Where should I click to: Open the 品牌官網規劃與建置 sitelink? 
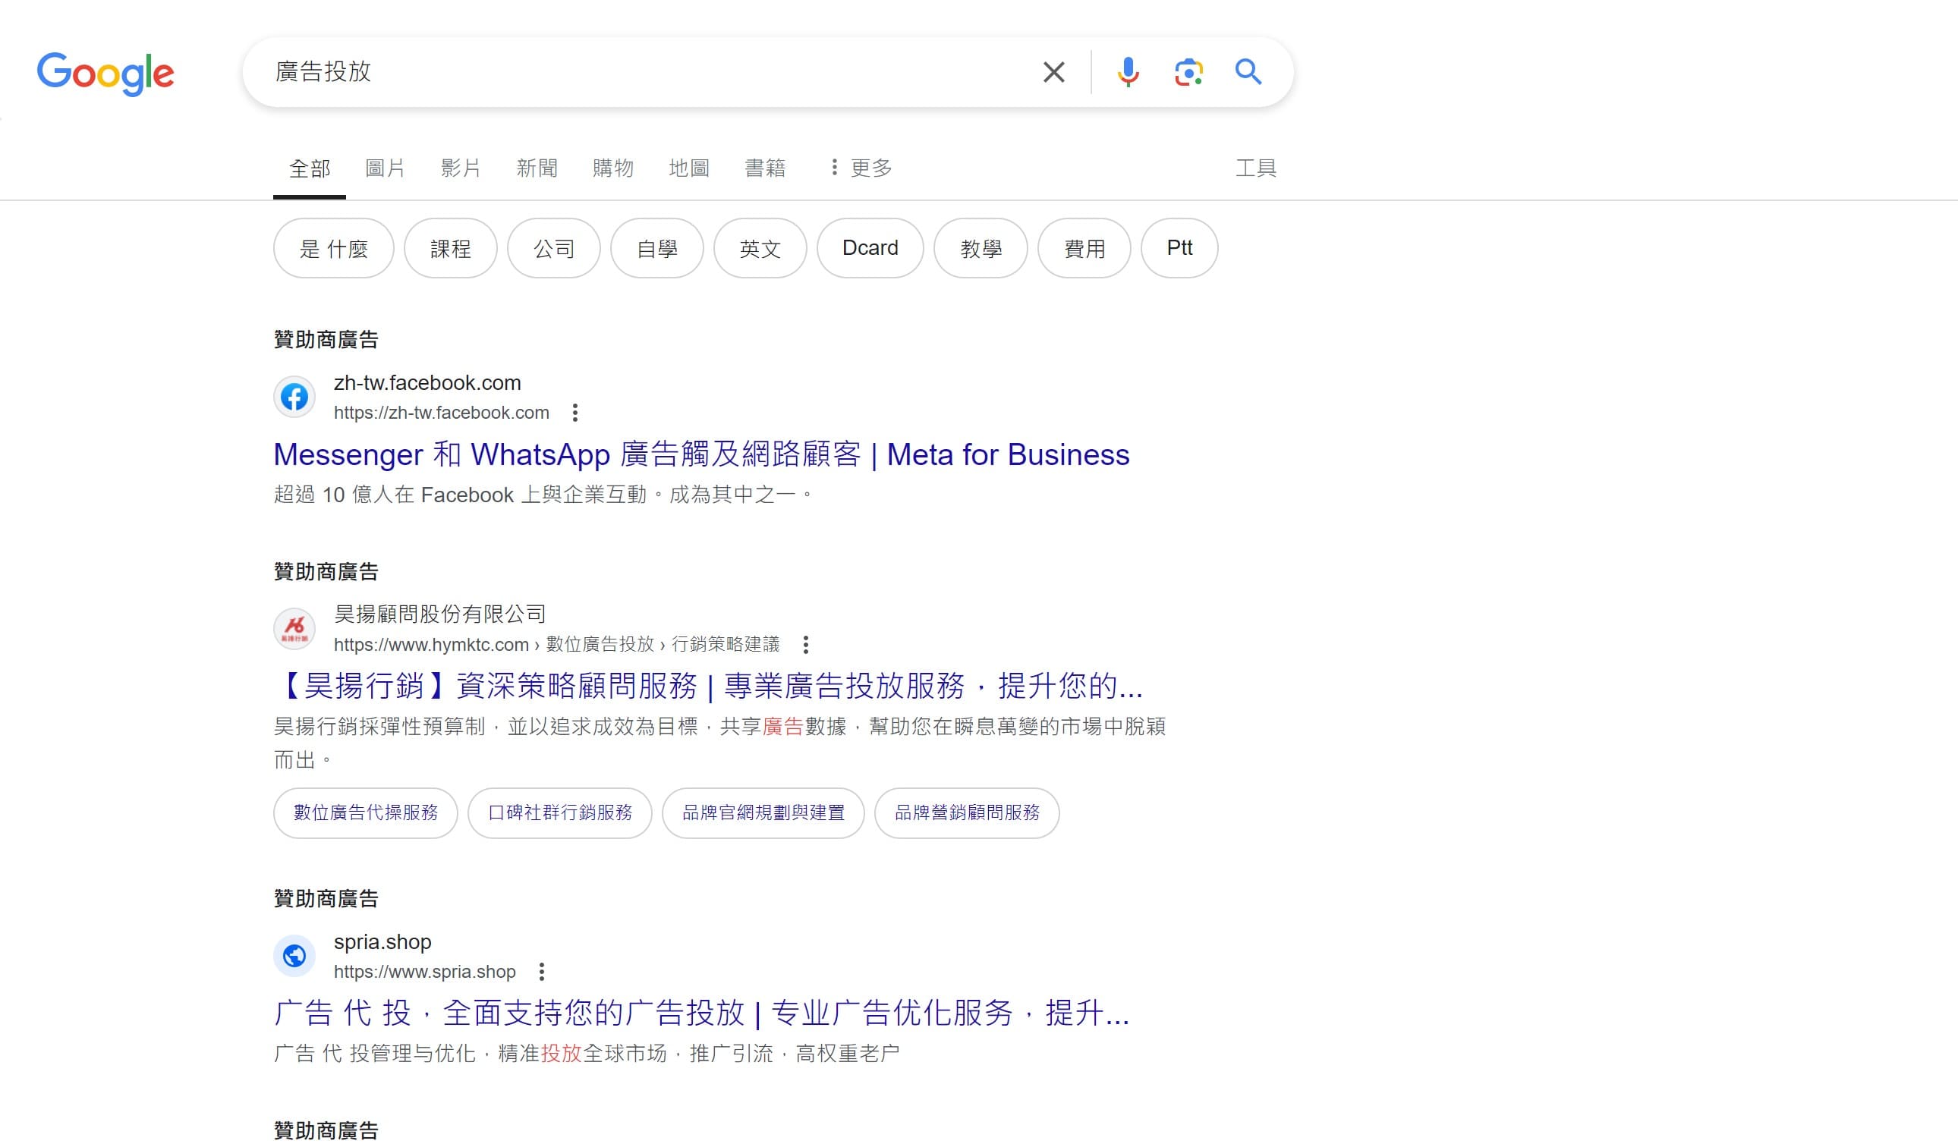pos(763,813)
